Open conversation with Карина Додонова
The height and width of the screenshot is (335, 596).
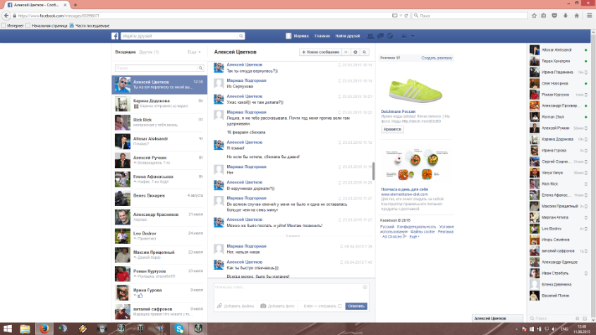(x=159, y=104)
